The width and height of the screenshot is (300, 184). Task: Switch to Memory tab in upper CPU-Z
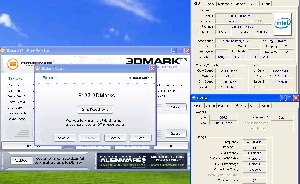pyautogui.click(x=241, y=4)
